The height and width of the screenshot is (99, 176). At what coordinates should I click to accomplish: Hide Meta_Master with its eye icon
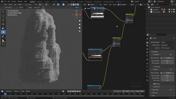pyautogui.click(x=172, y=12)
